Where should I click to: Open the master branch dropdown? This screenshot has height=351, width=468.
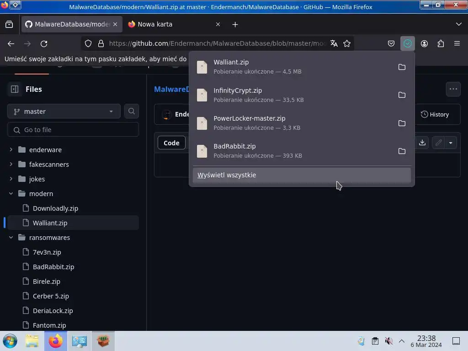coord(64,112)
